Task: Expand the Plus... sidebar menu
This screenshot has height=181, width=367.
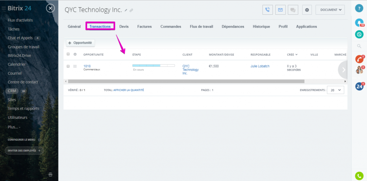Action: tap(14, 127)
